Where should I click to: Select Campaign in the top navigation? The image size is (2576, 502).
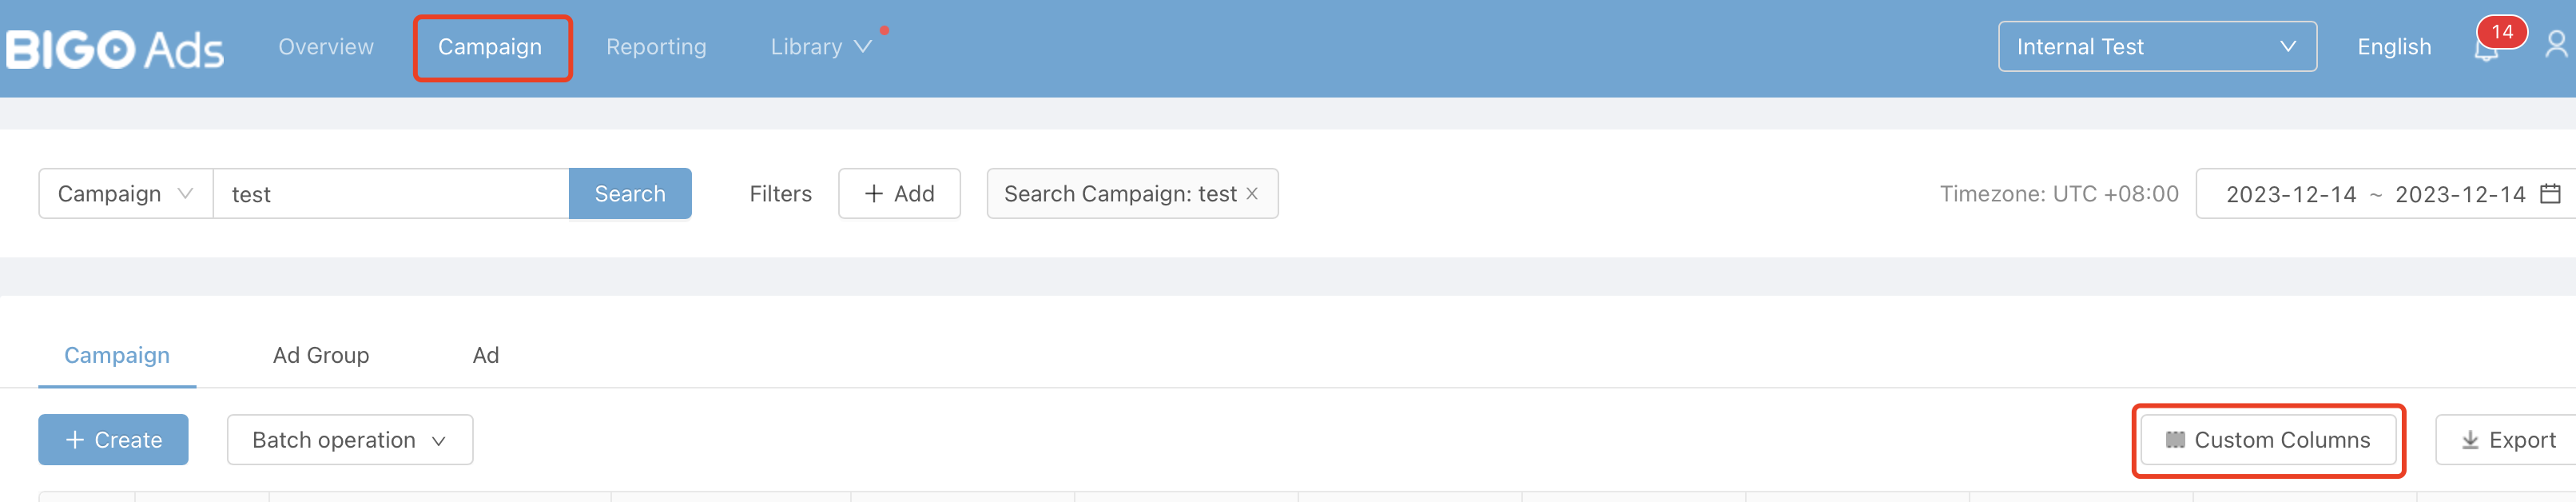pos(490,47)
